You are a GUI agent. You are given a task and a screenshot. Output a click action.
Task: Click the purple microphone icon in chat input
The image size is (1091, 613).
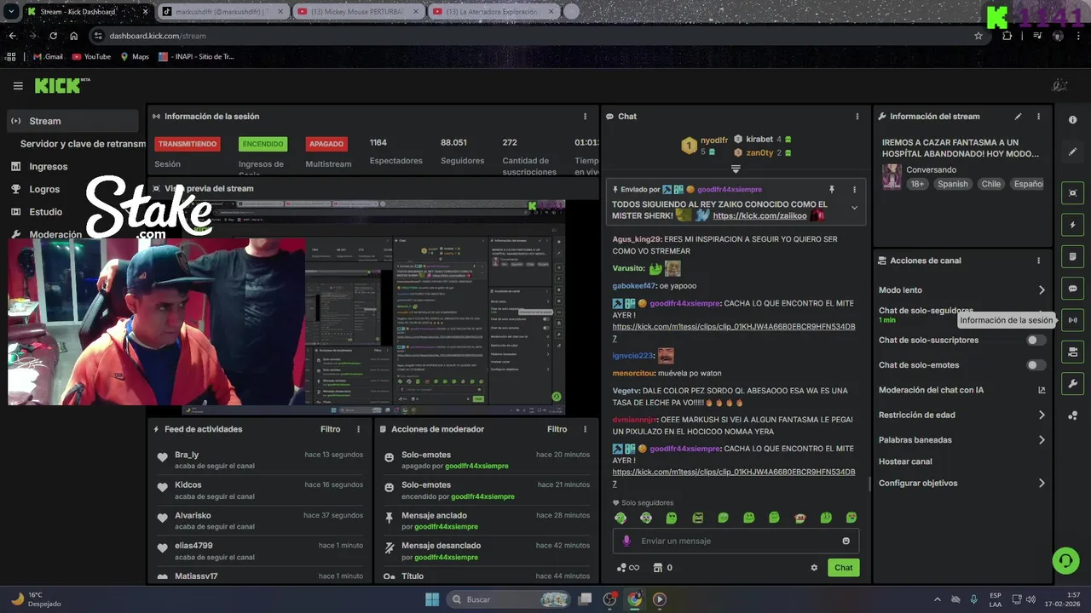point(626,541)
